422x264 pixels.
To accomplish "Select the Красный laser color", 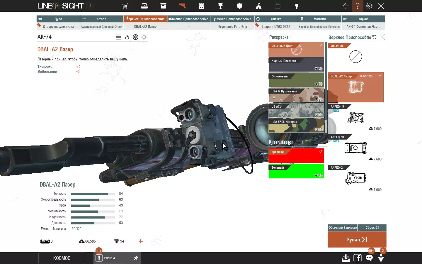I will (296, 156).
